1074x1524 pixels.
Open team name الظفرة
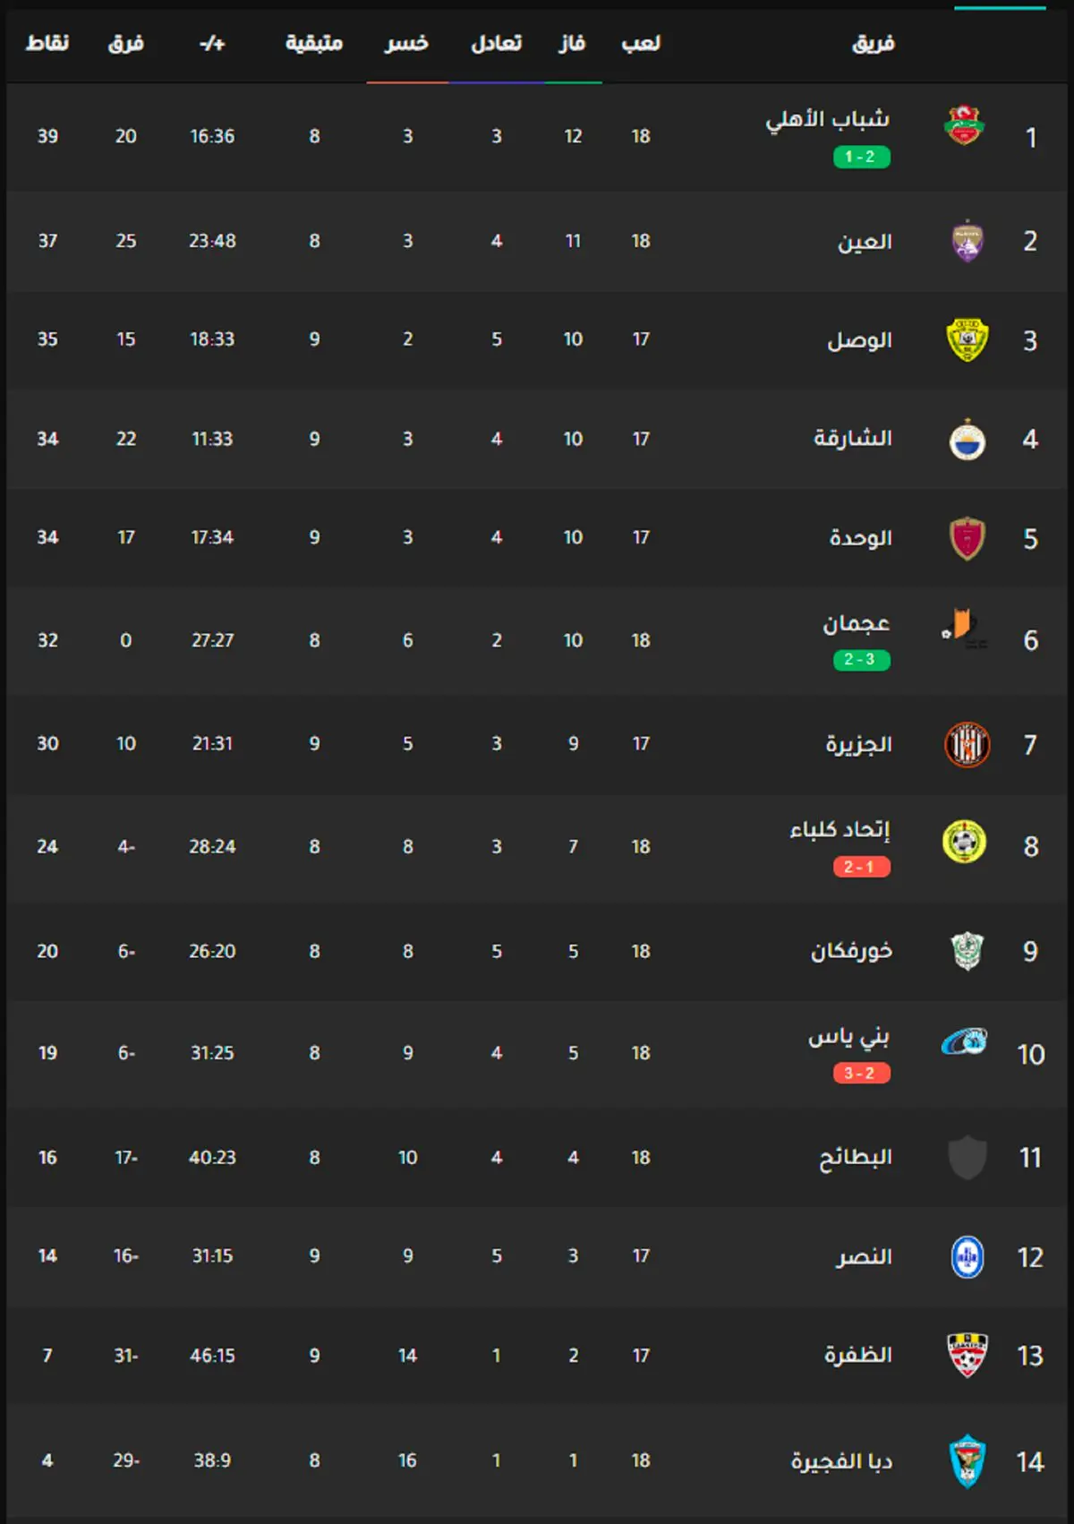858,1355
